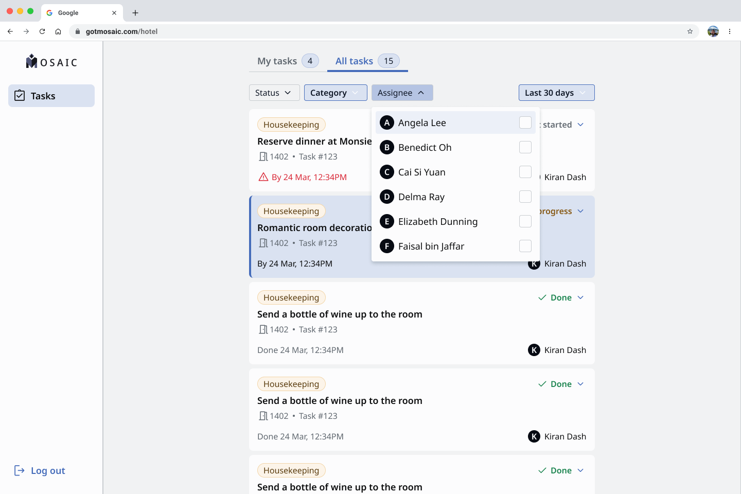Image resolution: width=741 pixels, height=494 pixels.
Task: Open the Category filter dropdown
Action: point(336,93)
